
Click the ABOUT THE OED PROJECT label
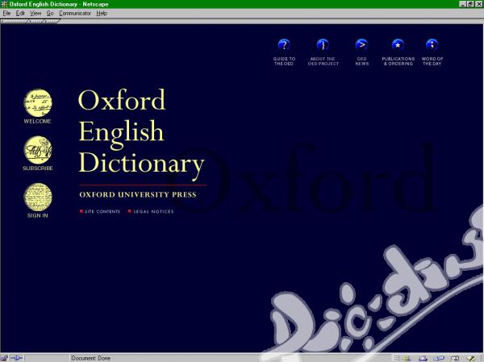(x=323, y=61)
